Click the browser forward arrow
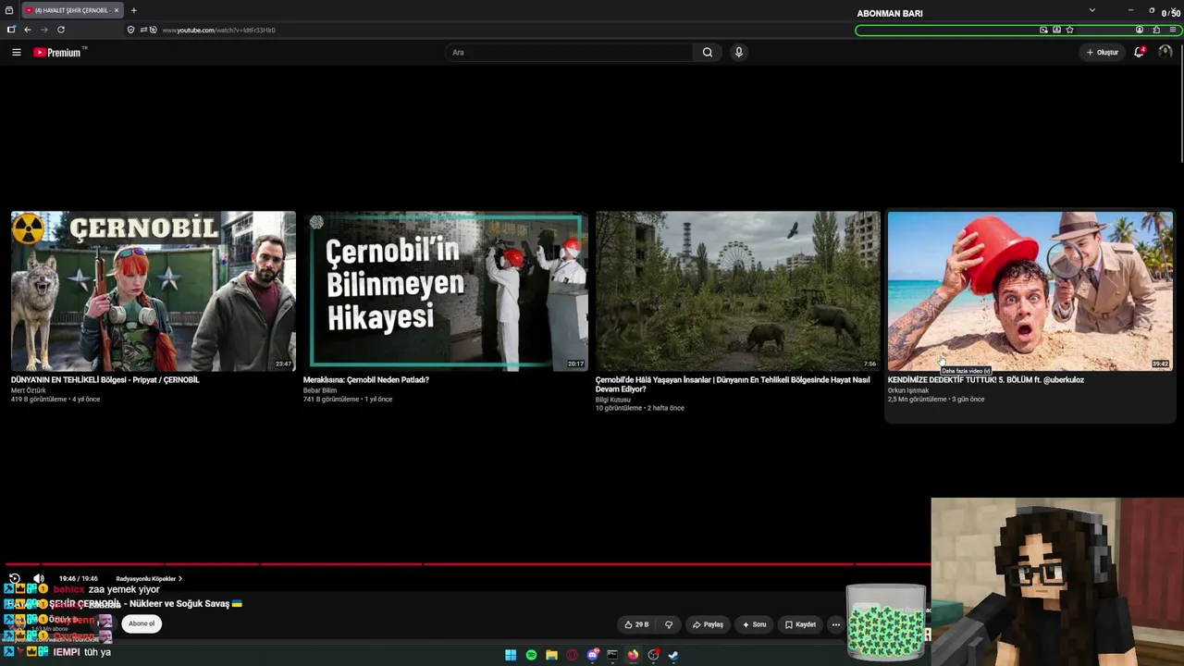The image size is (1184, 666). tap(43, 30)
